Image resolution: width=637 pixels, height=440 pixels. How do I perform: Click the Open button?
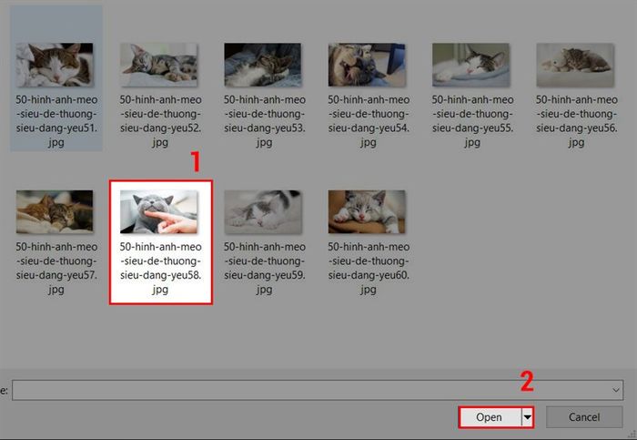(490, 417)
